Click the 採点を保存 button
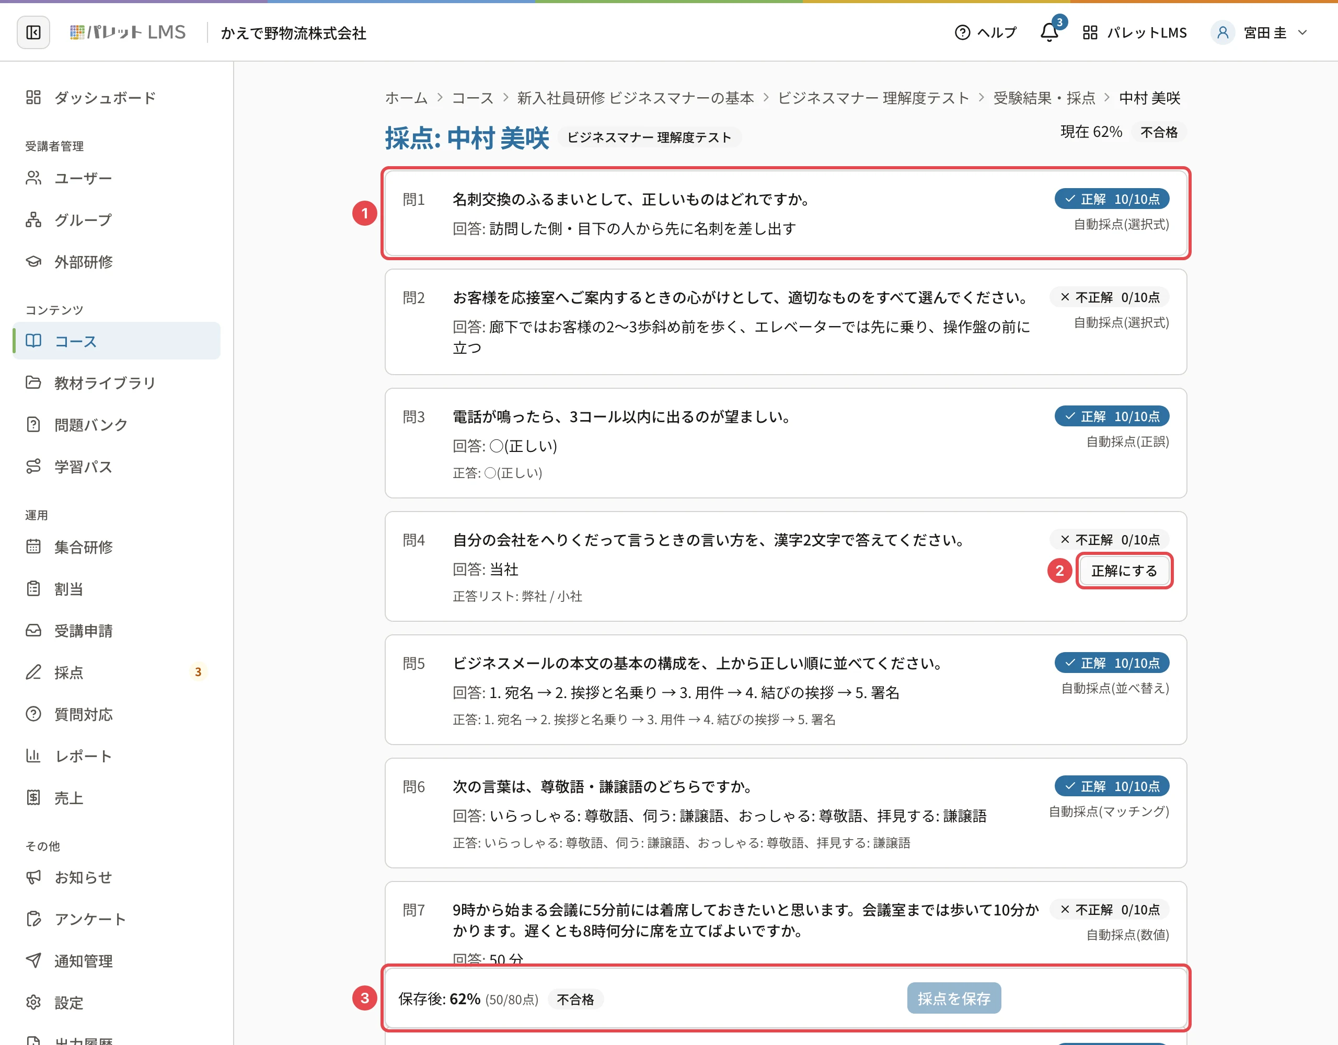Image resolution: width=1338 pixels, height=1045 pixels. [954, 998]
